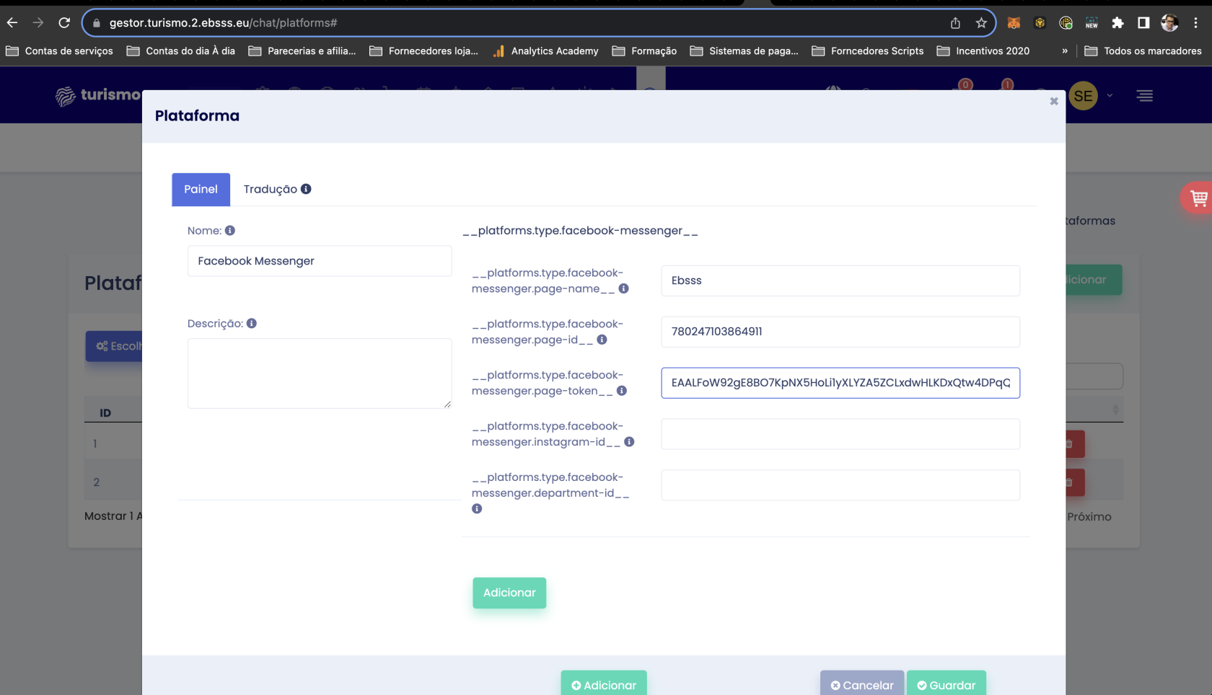Click the page-id field with 780247103864911
1212x695 pixels.
840,332
